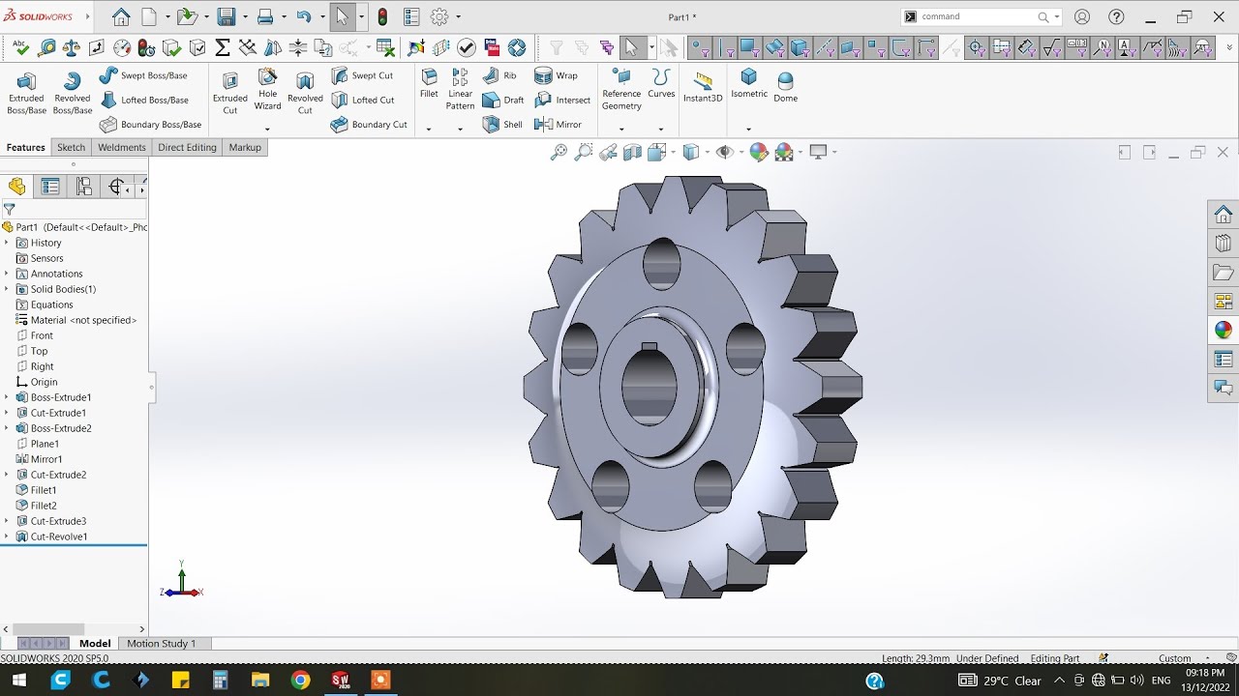Viewport: 1239px width, 696px height.
Task: Select the Draft feature
Action: click(x=503, y=100)
